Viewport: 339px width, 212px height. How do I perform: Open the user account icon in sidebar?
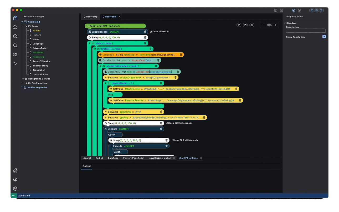click(15, 180)
